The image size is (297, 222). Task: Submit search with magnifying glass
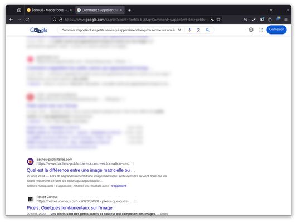point(208,30)
